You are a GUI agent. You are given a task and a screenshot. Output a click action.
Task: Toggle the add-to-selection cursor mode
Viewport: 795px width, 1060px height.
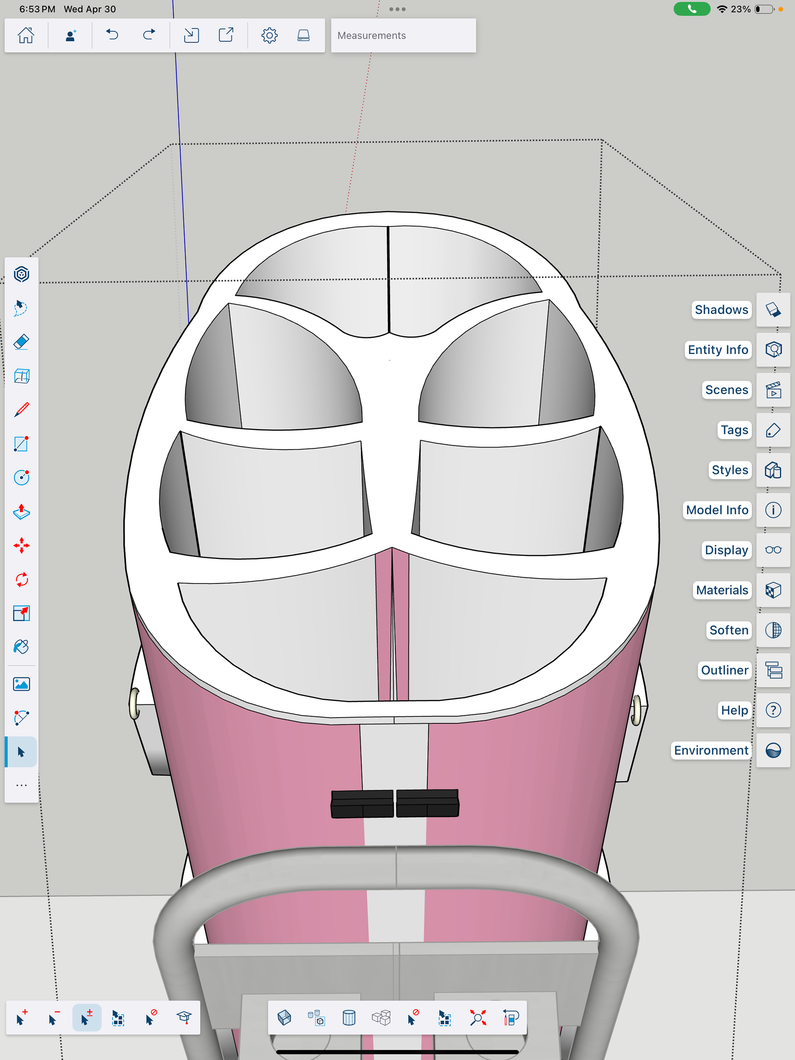tap(22, 1017)
